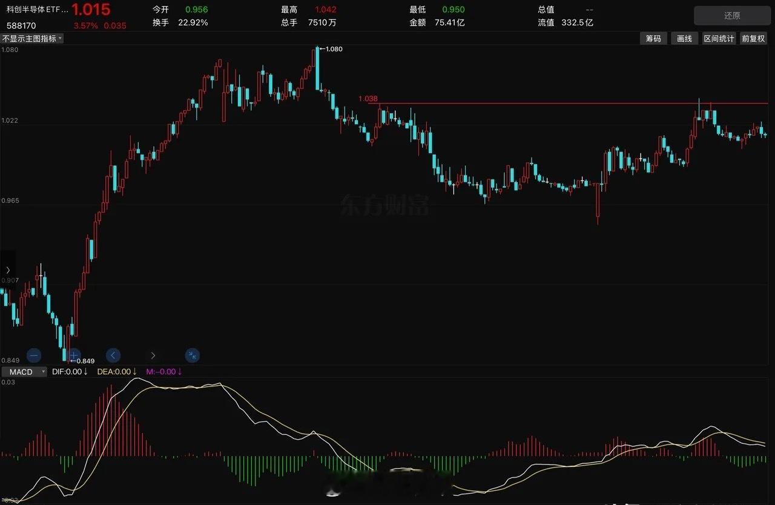Viewport: 775px width, 505px height.
Task: Click the 1.080 peak price label
Action: tap(334, 49)
